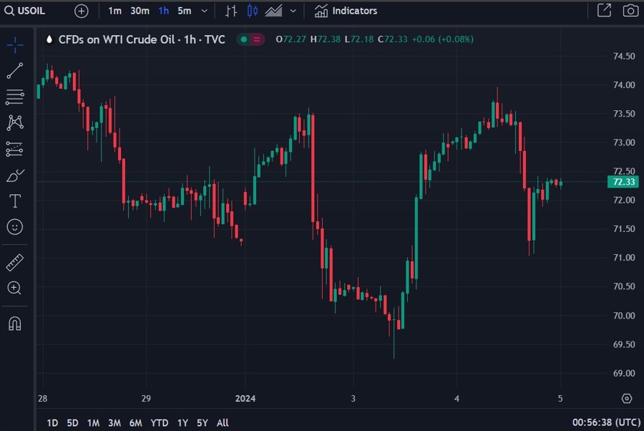Viewport: 644px width, 431px height.
Task: Select the candles chart style icon
Action: 252,11
